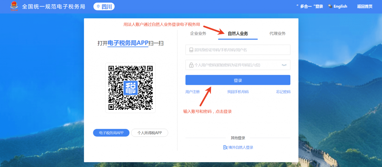The image size is (382, 167).
Task: Click the lock icon in password field
Action: pos(191,65)
